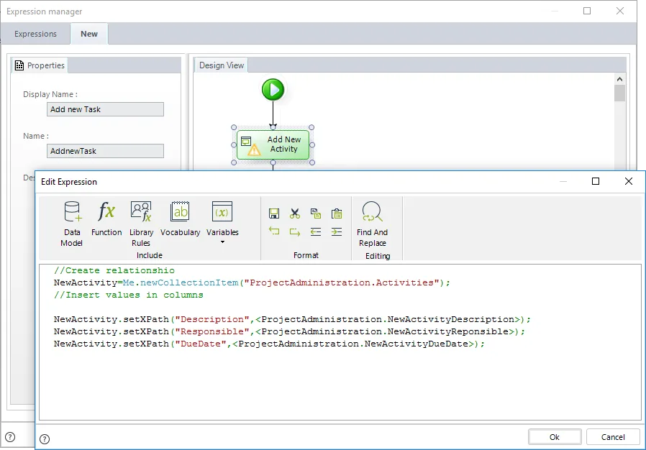
Task: Click the Design View scroll up arrow
Action: (x=619, y=78)
